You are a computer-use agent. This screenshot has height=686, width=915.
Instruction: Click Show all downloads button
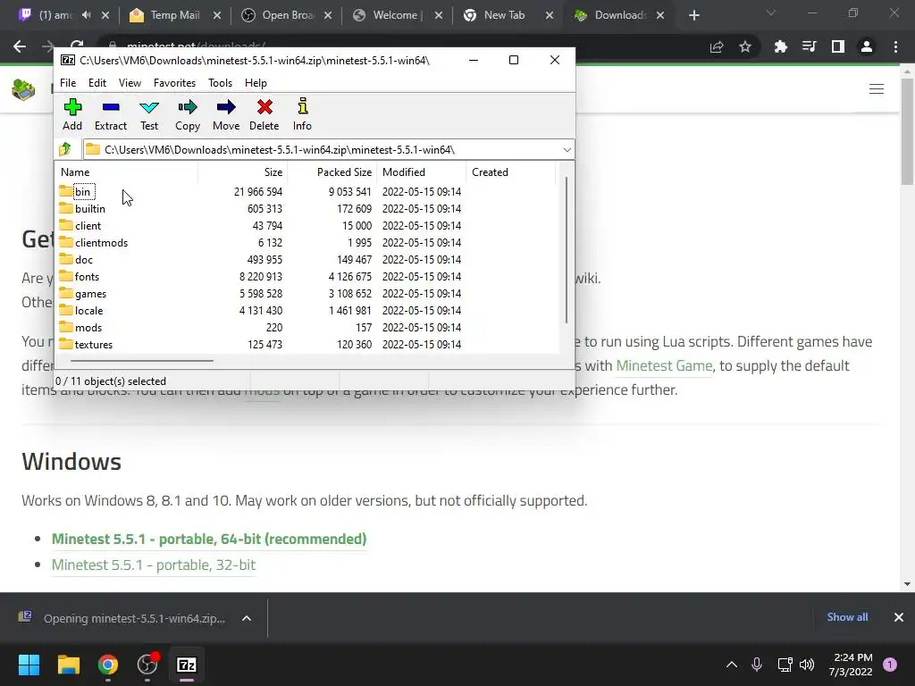[847, 617]
